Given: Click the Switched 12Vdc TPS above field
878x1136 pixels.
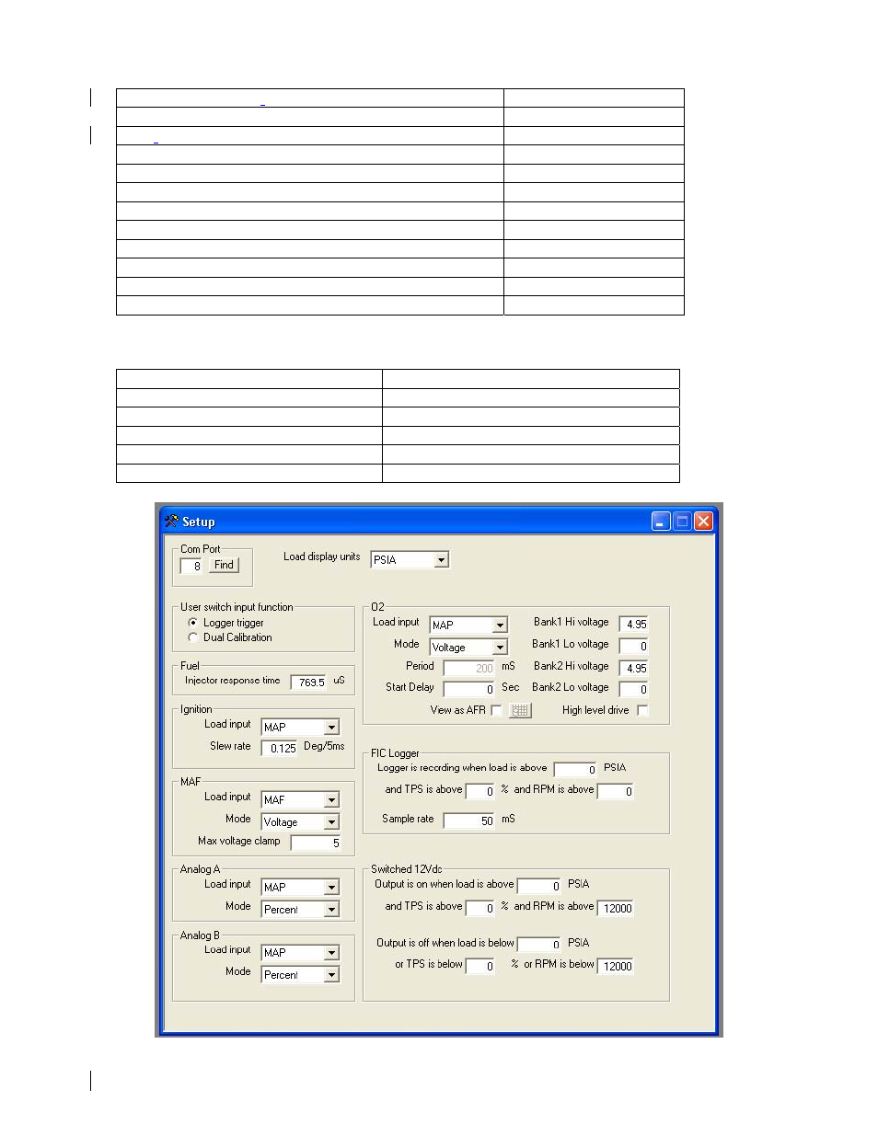Looking at the screenshot, I should [x=480, y=909].
